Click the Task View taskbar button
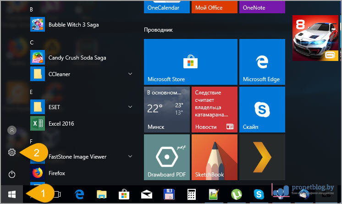 (x=57, y=194)
